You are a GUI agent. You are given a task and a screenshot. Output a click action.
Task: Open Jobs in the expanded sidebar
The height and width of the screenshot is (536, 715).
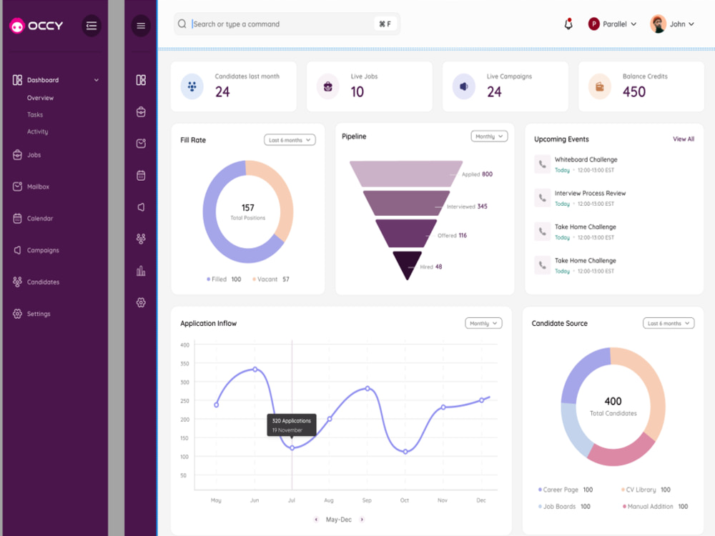27,155
